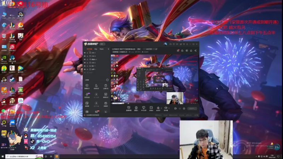Add multimedia source from bottom toolbar

(151, 108)
